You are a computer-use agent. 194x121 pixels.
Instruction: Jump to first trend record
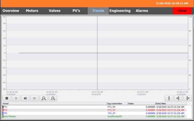pos(16,98)
